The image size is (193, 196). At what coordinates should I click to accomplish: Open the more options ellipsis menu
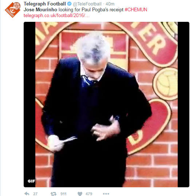pyautogui.click(x=106, y=194)
